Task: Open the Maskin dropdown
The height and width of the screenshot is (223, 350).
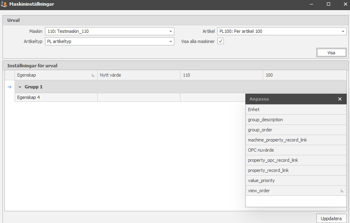Action: tap(170, 31)
